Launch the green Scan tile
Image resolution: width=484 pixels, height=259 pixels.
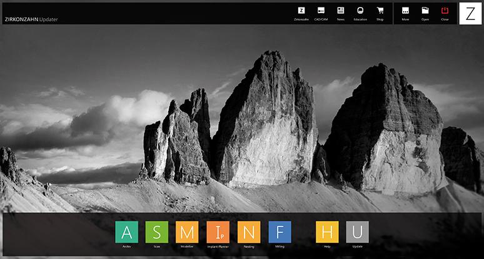157,232
